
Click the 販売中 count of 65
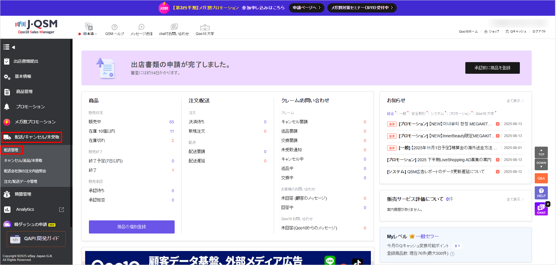point(171,122)
